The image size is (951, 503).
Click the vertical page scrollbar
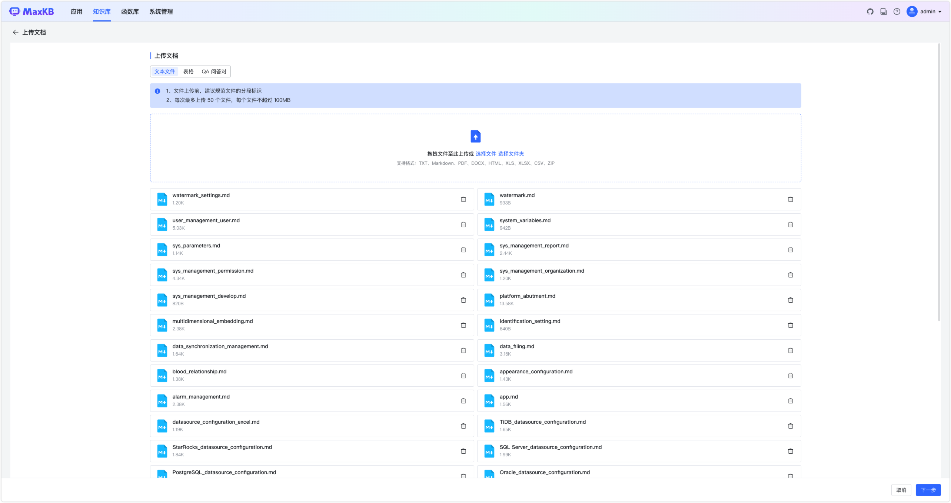[939, 182]
